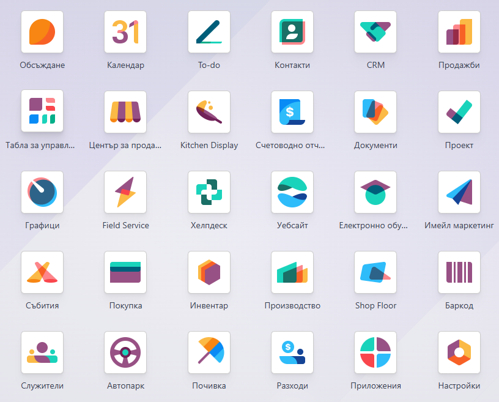Open the CRM app

(x=375, y=32)
